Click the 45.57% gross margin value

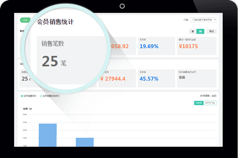(149, 79)
